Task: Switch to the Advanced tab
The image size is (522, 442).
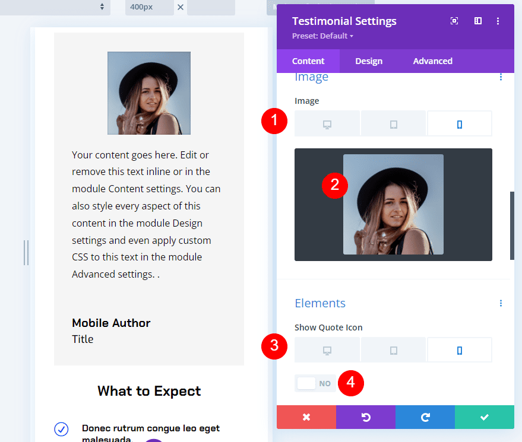Action: (432, 61)
